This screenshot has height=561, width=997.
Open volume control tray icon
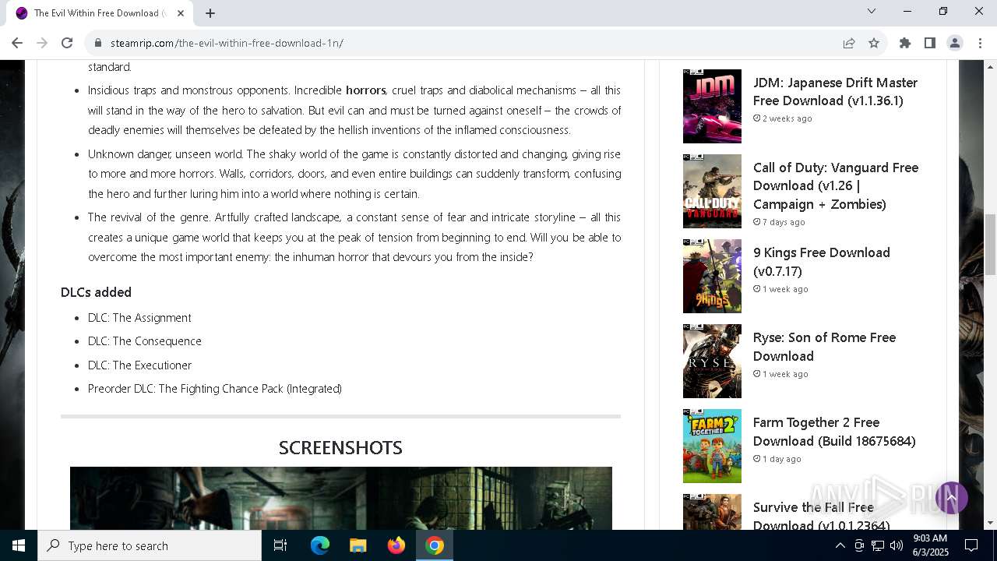(x=897, y=545)
